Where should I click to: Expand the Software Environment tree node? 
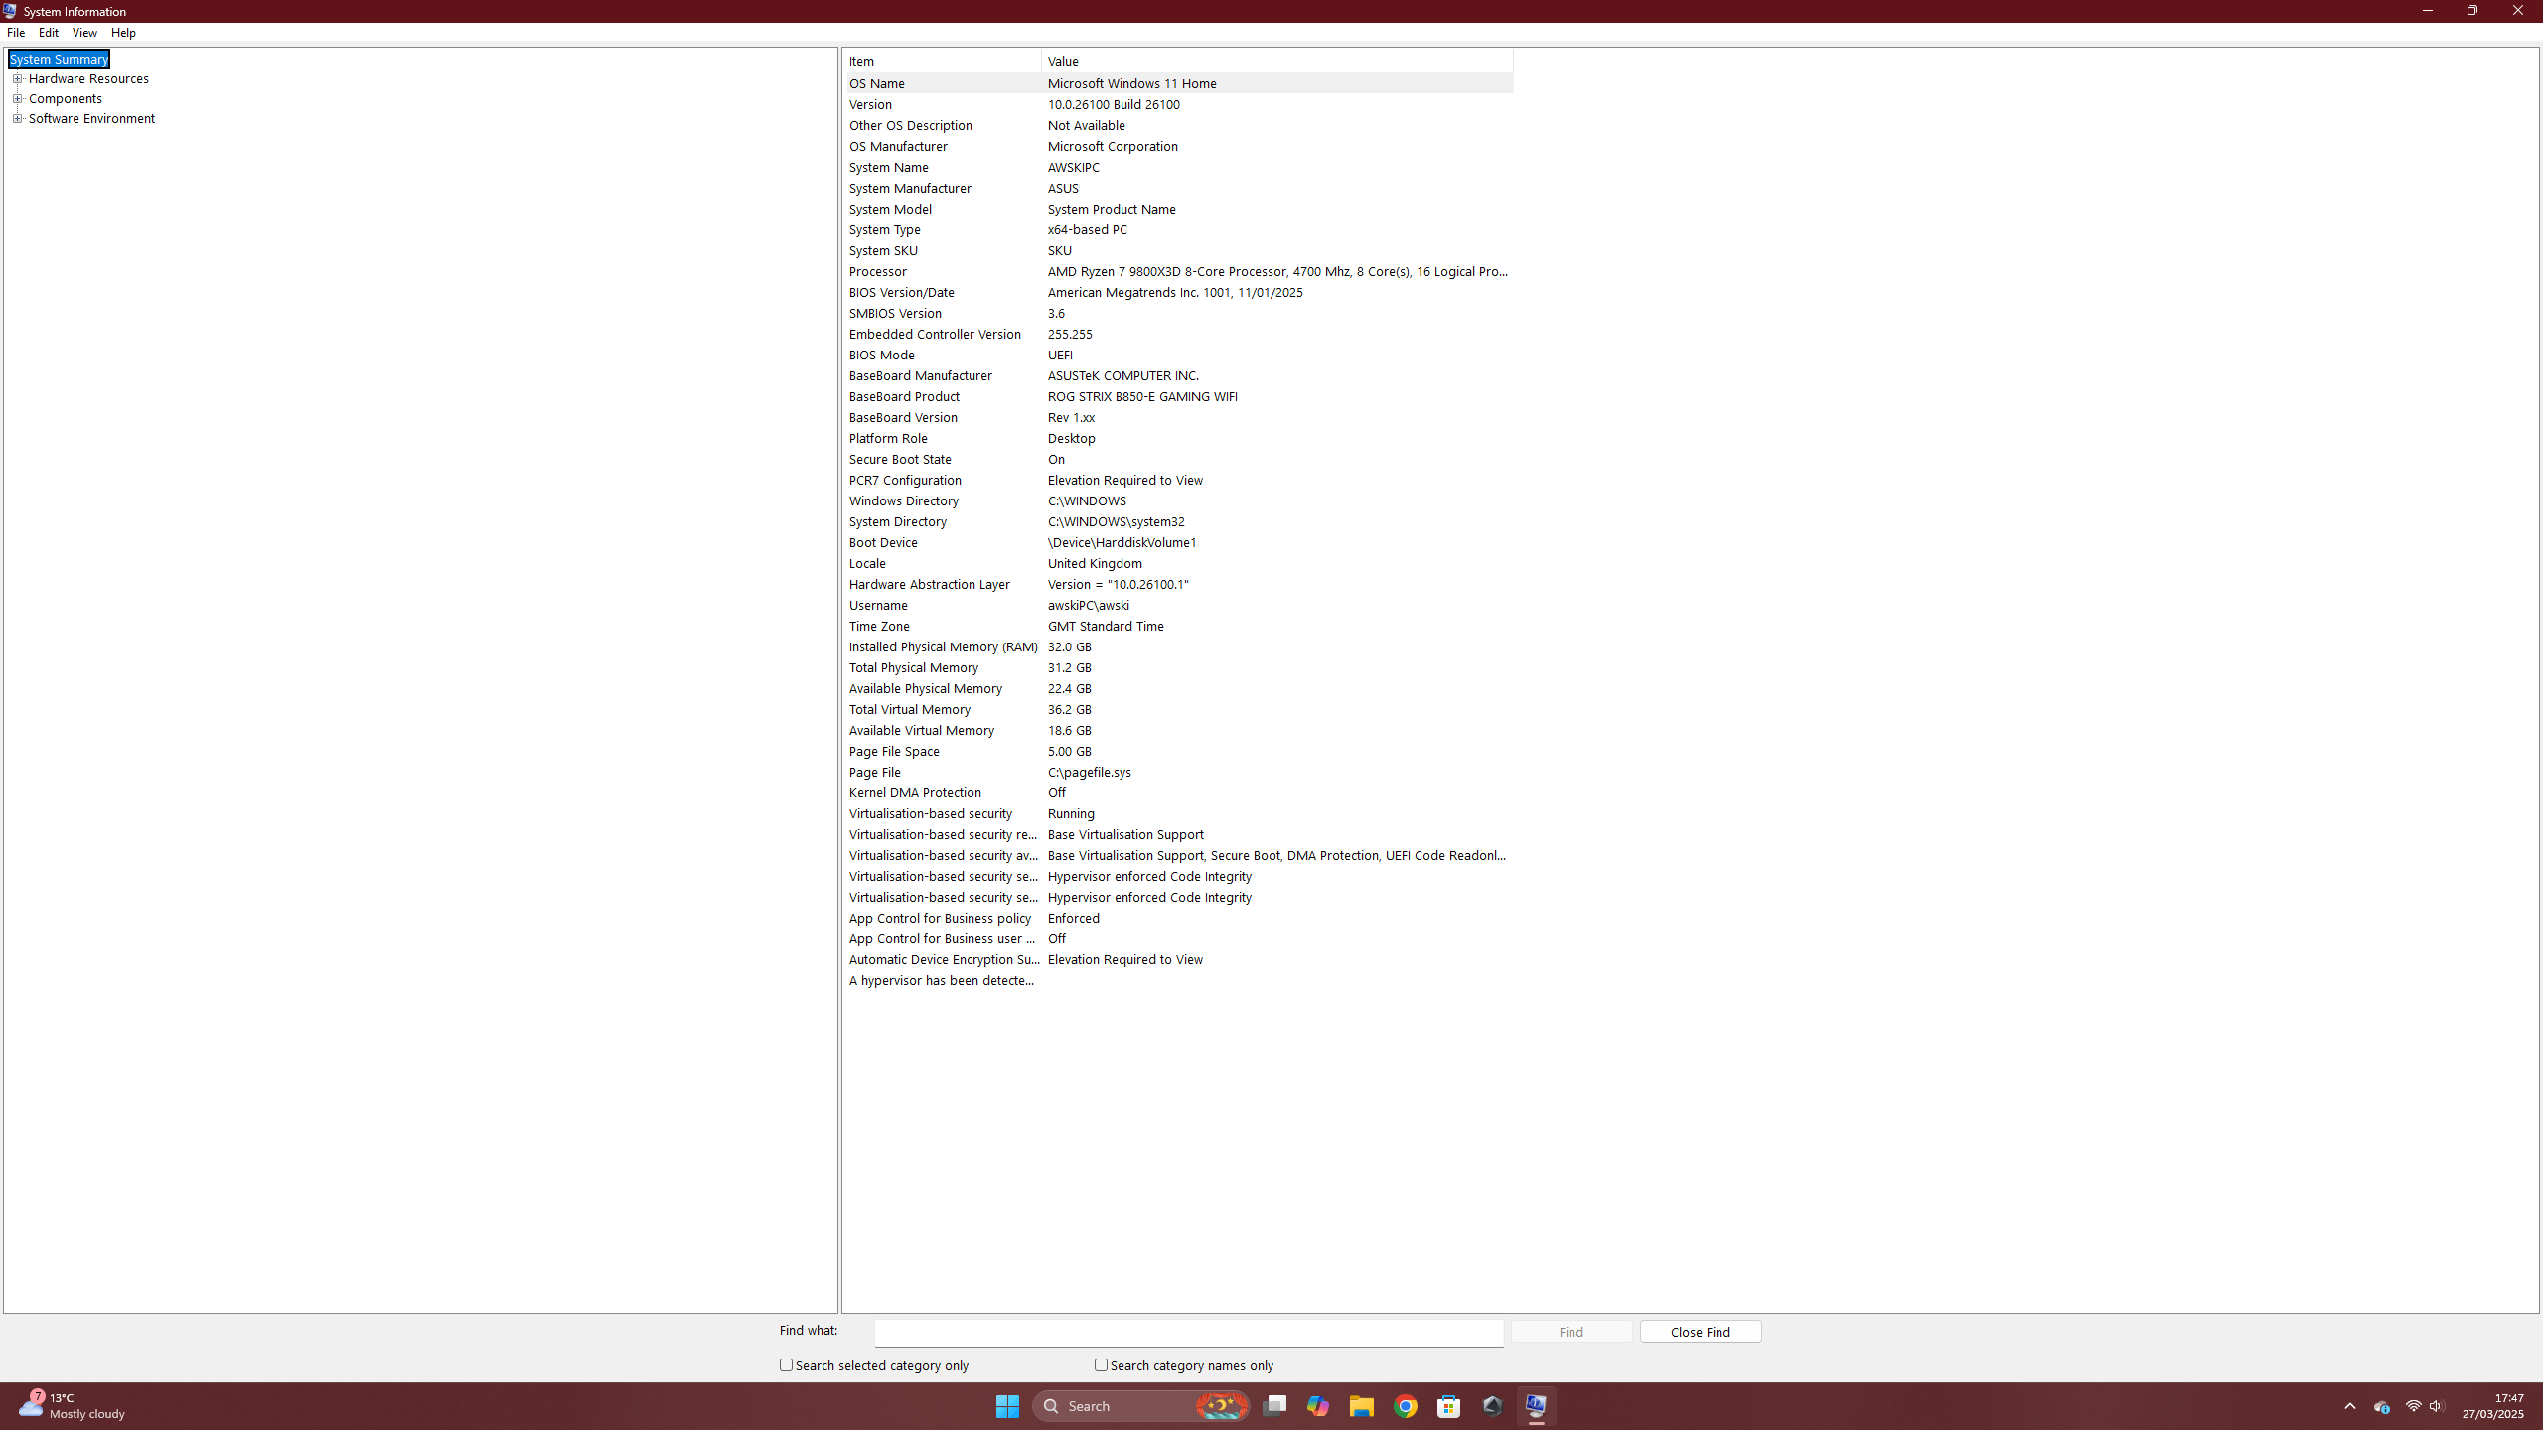pos(17,118)
